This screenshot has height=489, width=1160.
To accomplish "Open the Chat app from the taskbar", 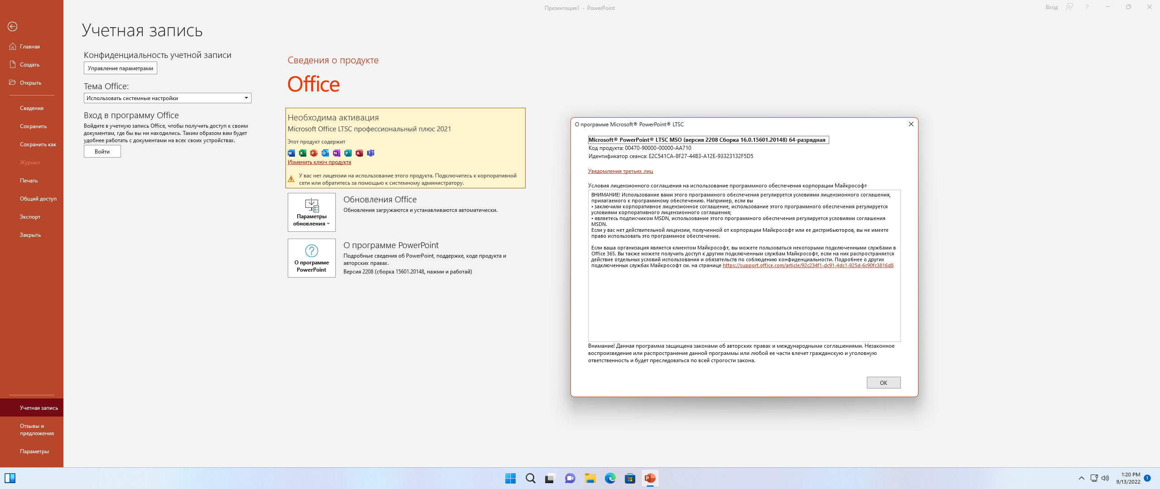I will click(570, 478).
